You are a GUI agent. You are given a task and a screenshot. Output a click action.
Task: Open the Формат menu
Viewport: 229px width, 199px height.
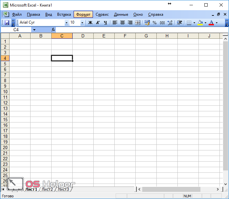pos(83,14)
